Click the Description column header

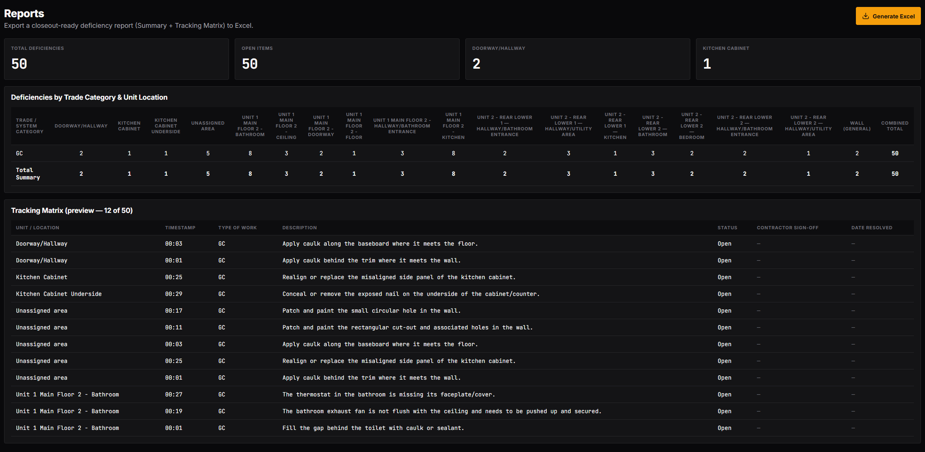coord(300,228)
